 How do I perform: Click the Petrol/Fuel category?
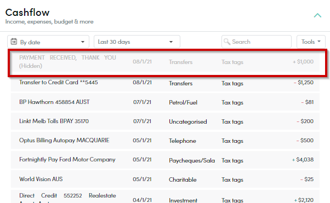tap(183, 102)
